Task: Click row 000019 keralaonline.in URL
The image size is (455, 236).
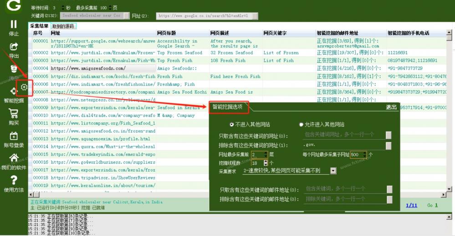Action: click(x=103, y=186)
